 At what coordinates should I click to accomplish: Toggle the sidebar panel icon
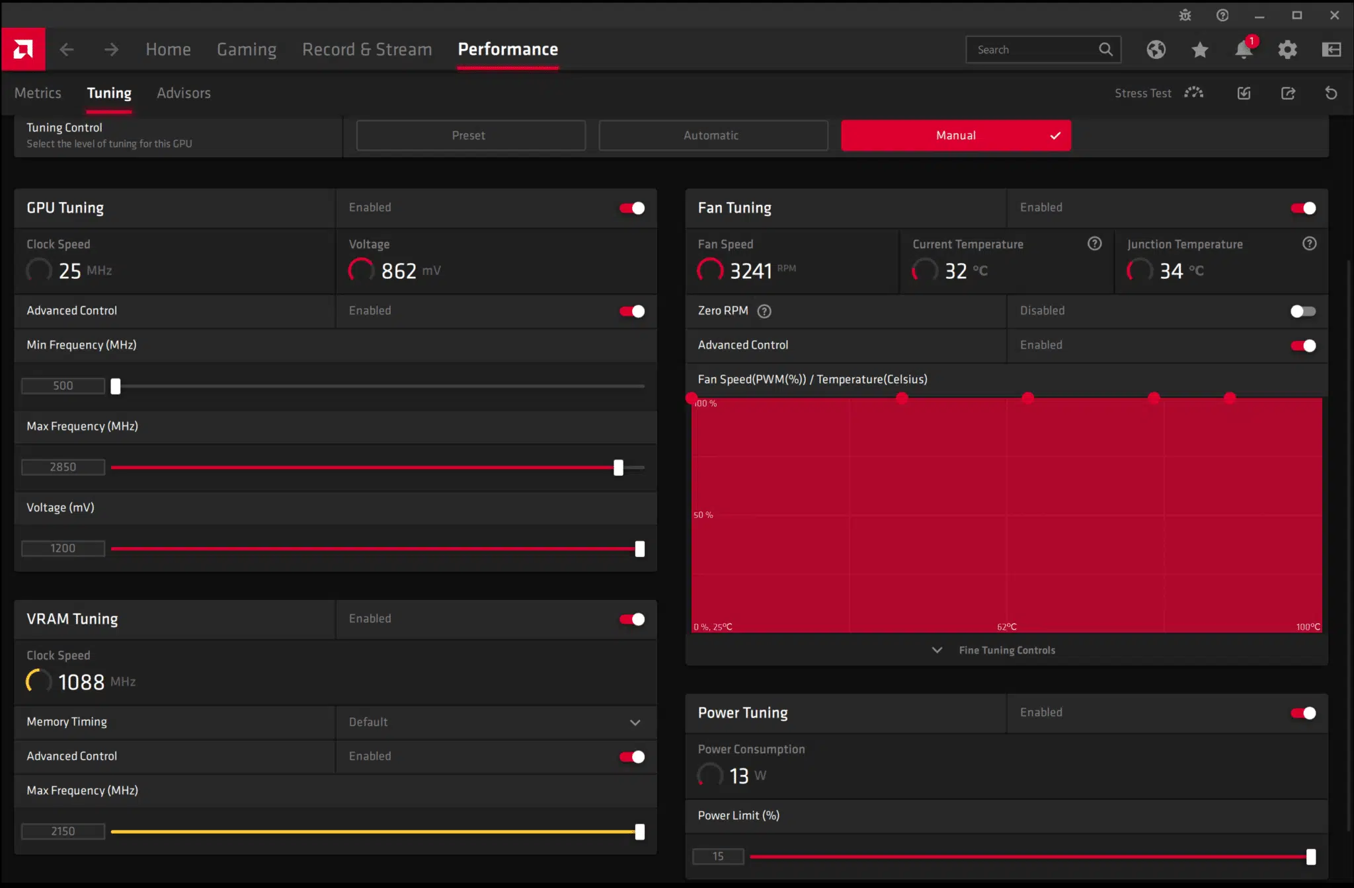click(1331, 50)
